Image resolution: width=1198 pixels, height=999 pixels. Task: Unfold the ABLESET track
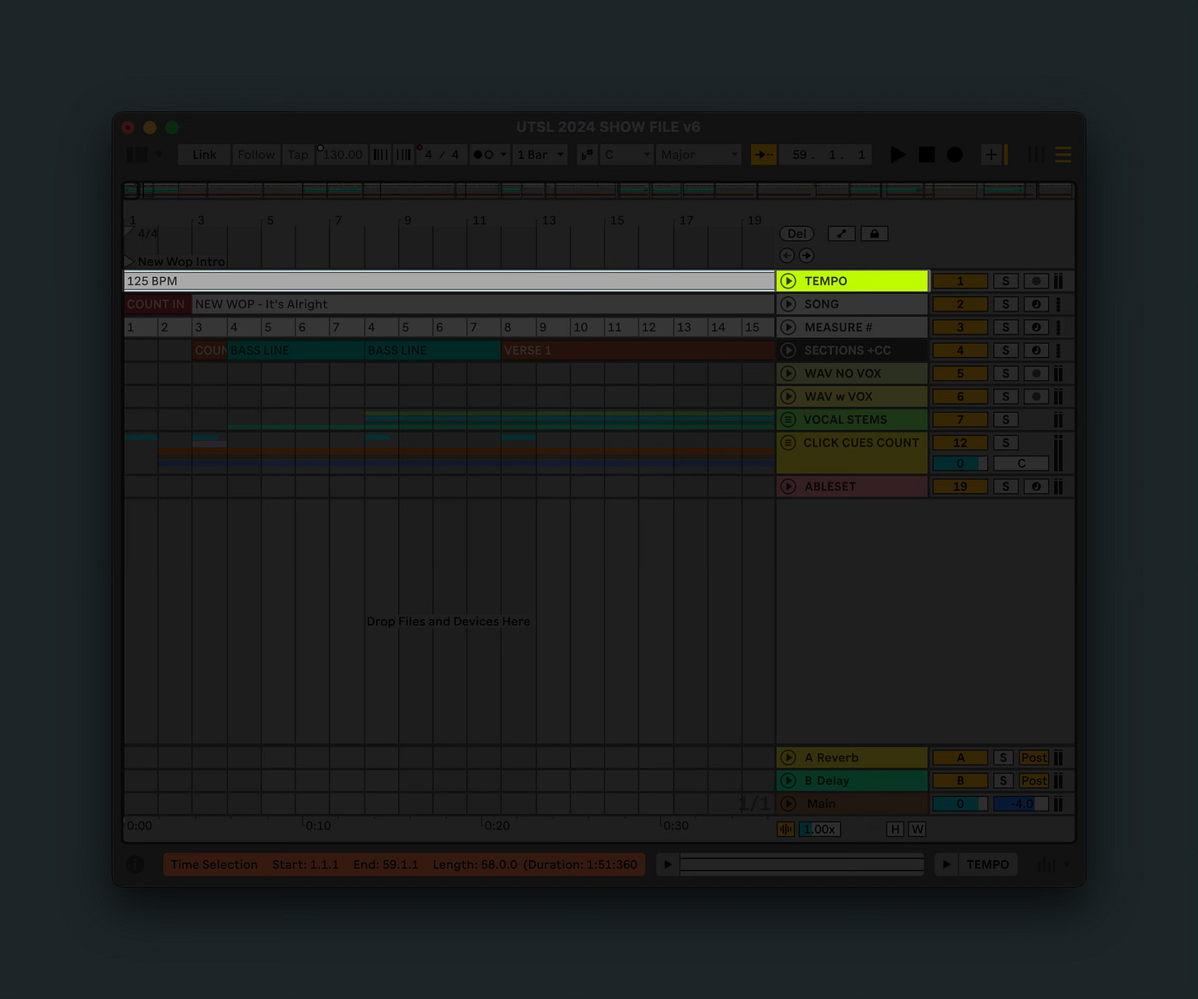[x=788, y=487]
